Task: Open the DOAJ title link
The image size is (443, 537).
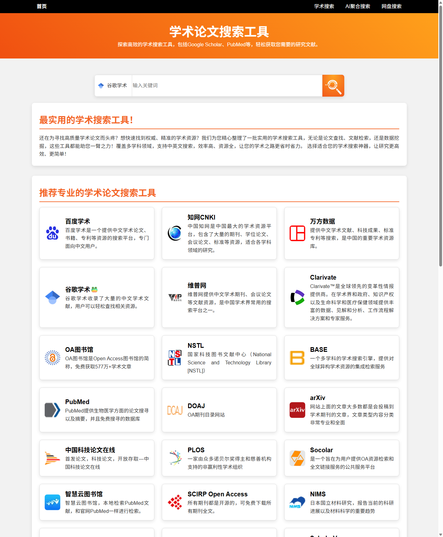Action: click(x=196, y=406)
